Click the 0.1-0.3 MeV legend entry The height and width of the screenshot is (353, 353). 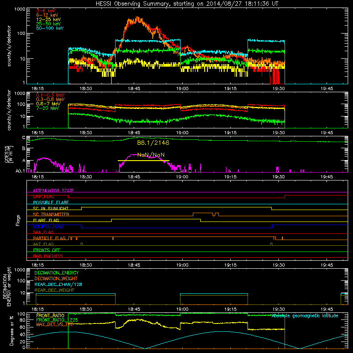tap(50, 95)
